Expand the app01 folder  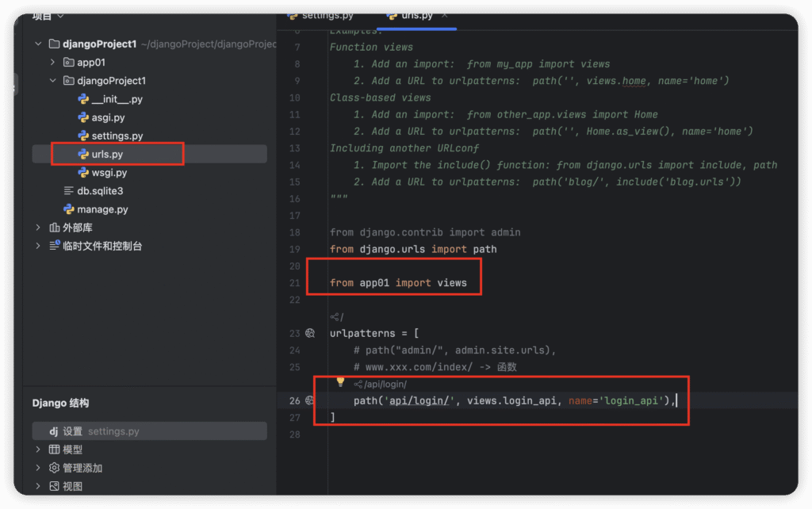52,62
